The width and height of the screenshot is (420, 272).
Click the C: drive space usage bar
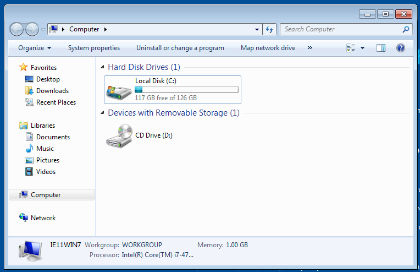pos(186,90)
